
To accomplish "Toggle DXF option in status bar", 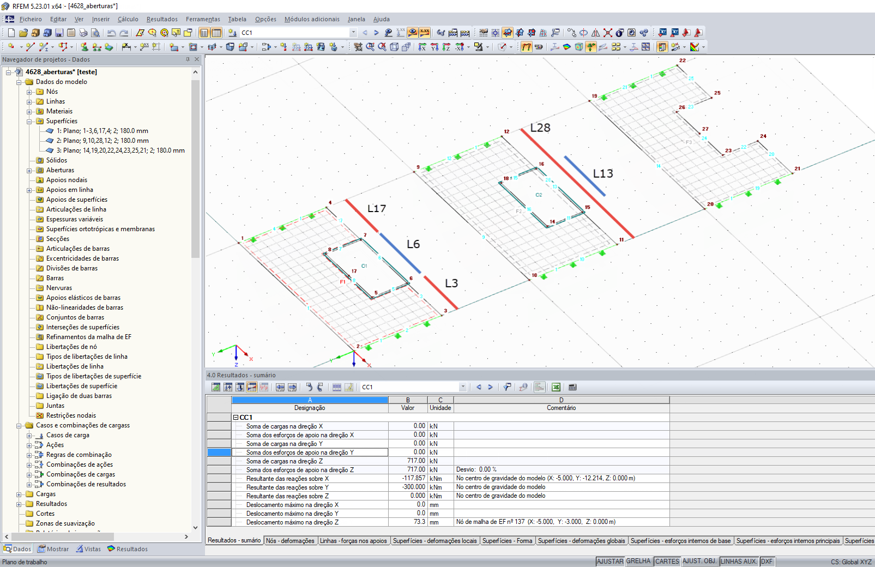I will [767, 562].
